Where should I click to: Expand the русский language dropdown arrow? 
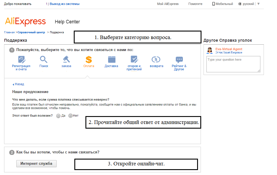[258, 4]
